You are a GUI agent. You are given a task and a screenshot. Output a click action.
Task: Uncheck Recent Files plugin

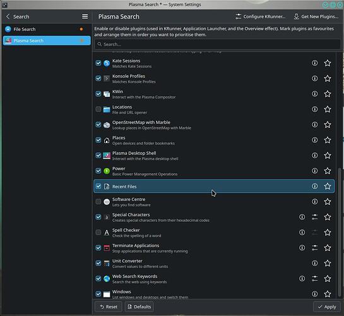click(x=98, y=186)
